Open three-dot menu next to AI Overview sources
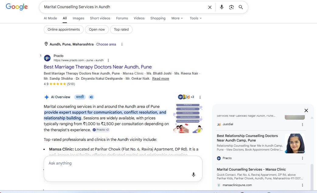The image size is (317, 193). point(200,97)
